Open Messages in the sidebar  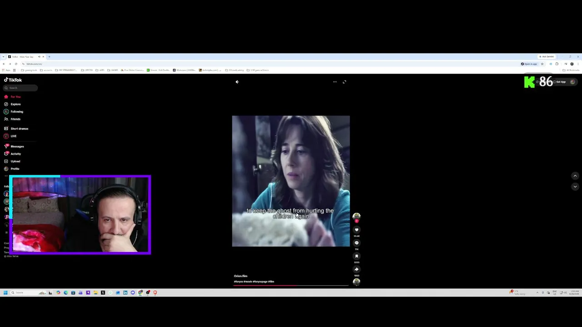(17, 146)
